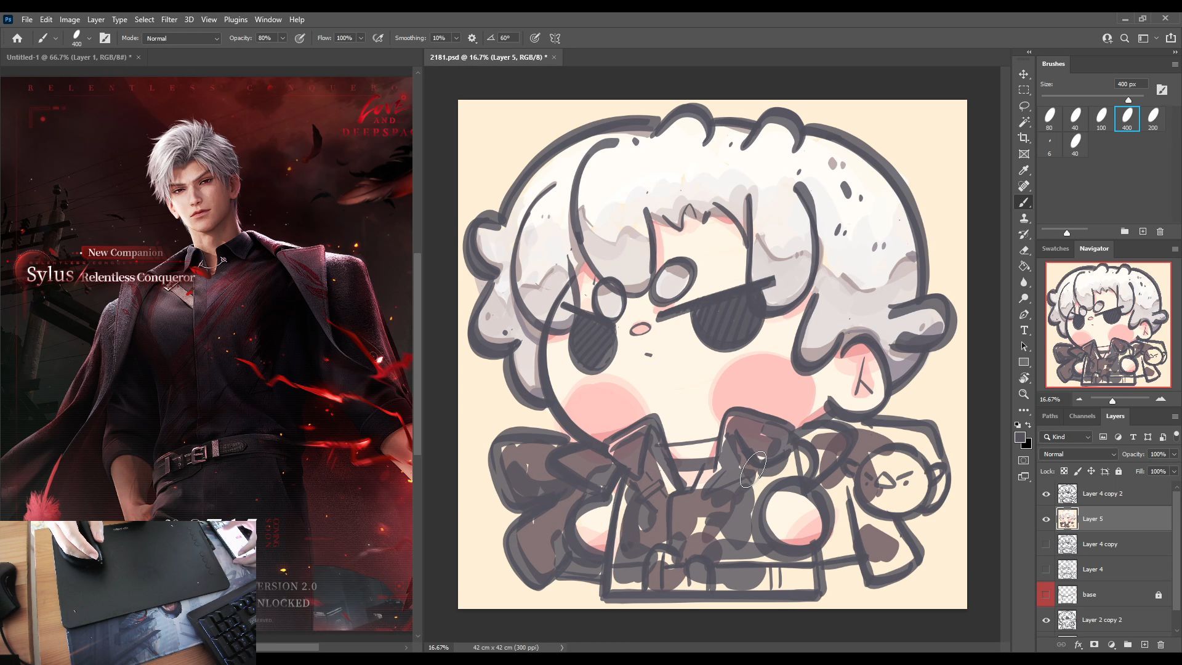Select the Magic Wand tool
The image size is (1182, 665).
pyautogui.click(x=1024, y=122)
